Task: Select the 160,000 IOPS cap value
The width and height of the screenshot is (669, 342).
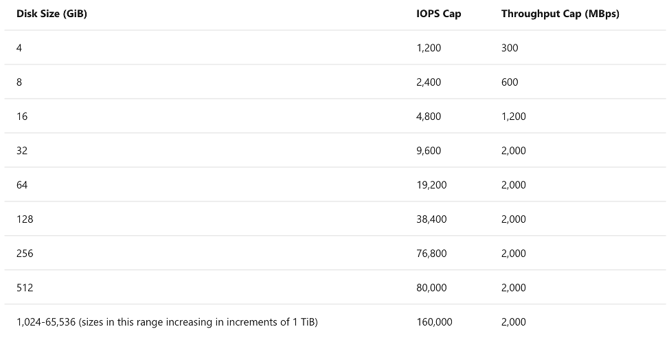Action: tap(434, 322)
